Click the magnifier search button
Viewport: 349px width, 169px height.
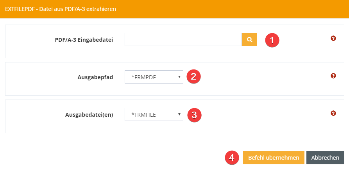pyautogui.click(x=249, y=39)
